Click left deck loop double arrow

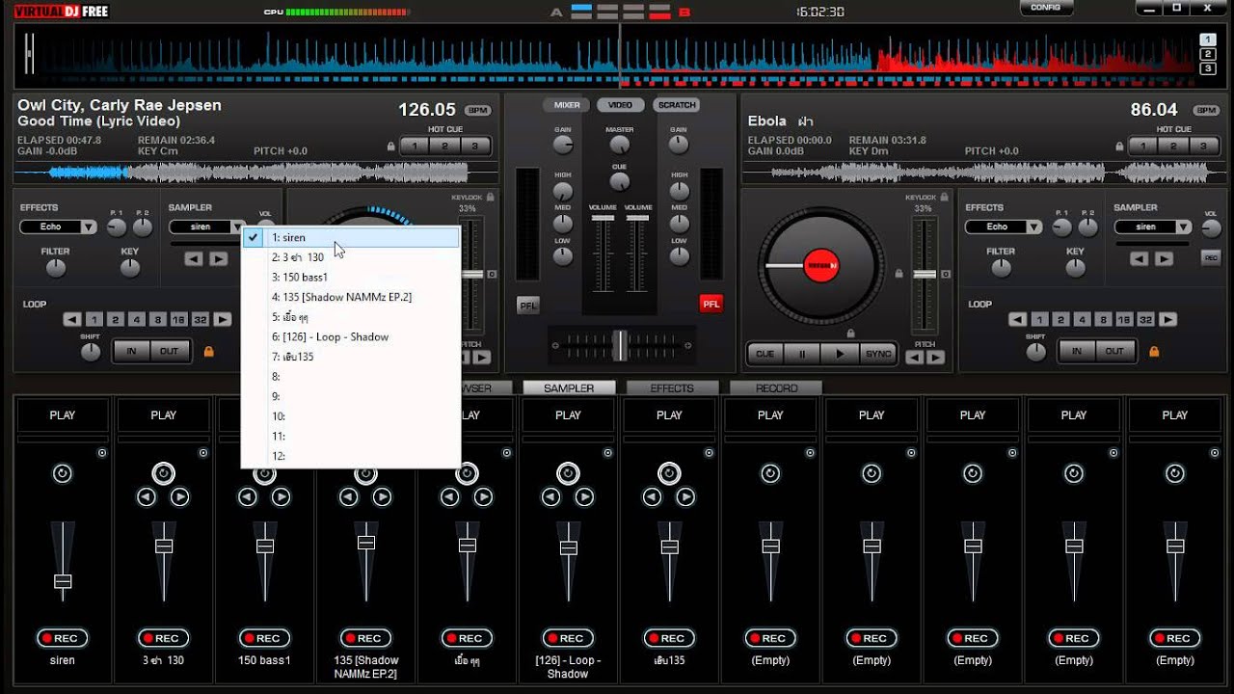(x=223, y=319)
